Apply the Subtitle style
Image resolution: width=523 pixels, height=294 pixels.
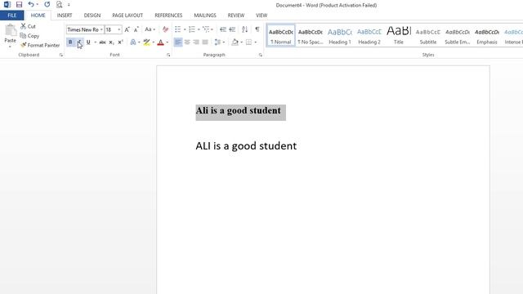click(x=428, y=35)
